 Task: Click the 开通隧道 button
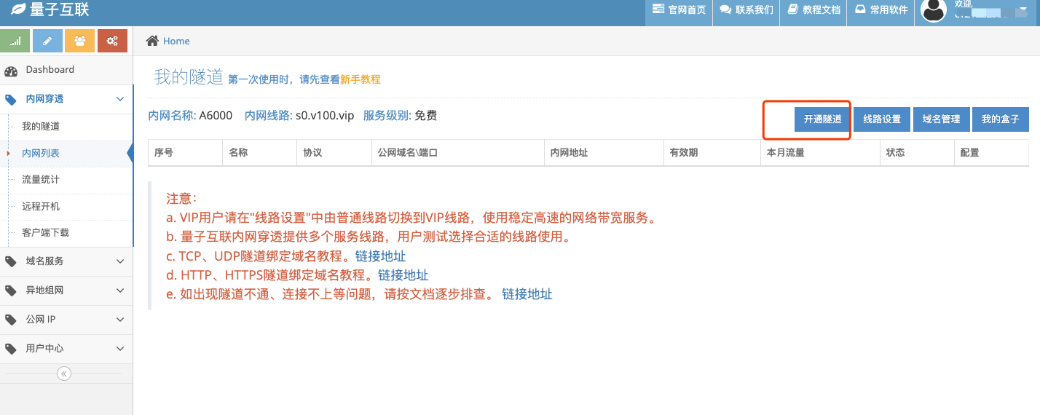point(822,119)
